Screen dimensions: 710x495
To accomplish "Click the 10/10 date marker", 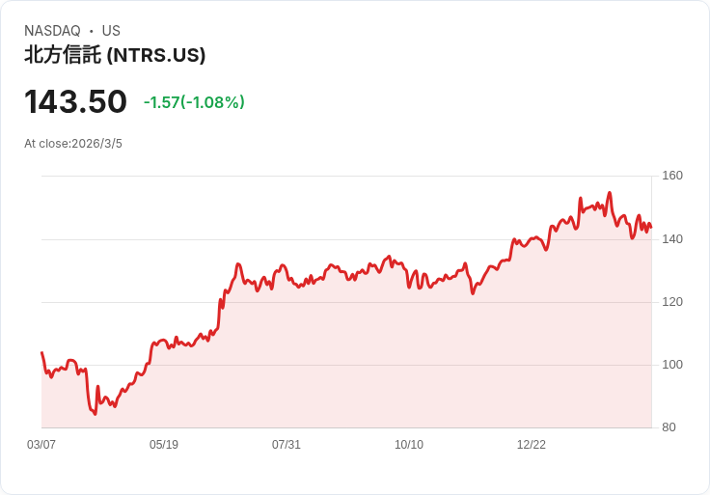I will [409, 445].
